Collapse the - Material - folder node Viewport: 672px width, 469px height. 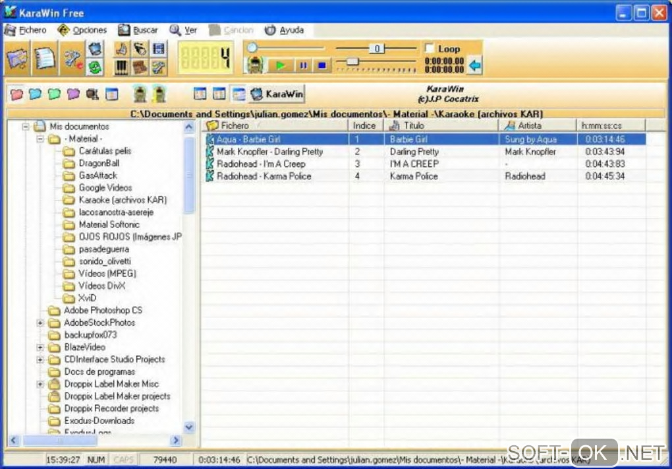tap(40, 139)
